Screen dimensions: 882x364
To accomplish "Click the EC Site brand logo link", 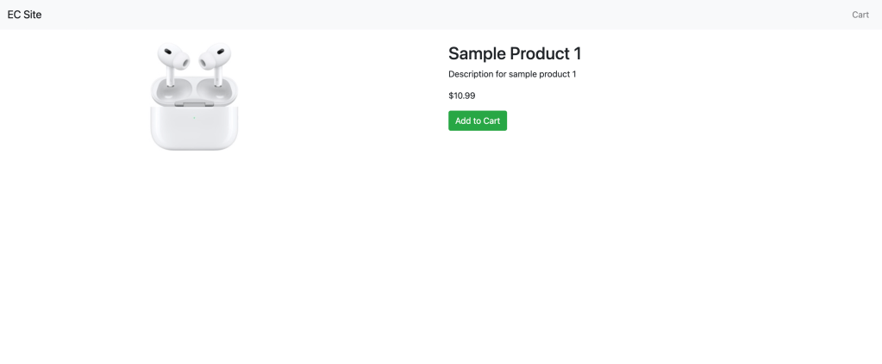I will point(24,15).
